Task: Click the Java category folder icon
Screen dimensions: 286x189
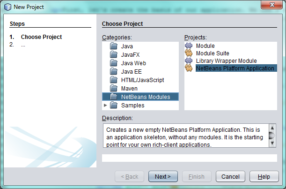Action: [x=114, y=46]
